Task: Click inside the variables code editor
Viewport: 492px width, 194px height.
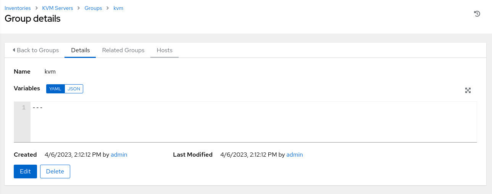Action: pos(253,122)
